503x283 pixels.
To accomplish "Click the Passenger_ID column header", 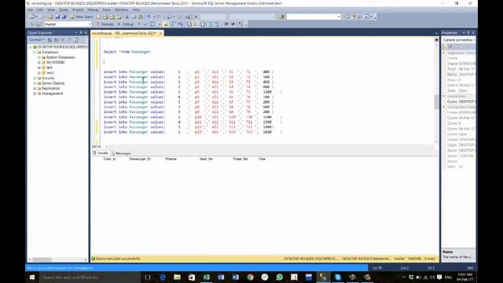I will [x=140, y=159].
